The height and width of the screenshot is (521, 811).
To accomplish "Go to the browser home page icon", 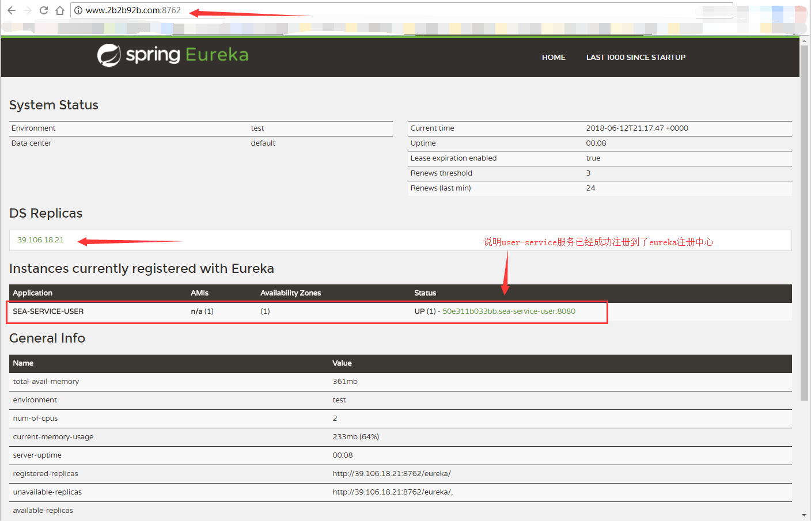I will coord(59,10).
